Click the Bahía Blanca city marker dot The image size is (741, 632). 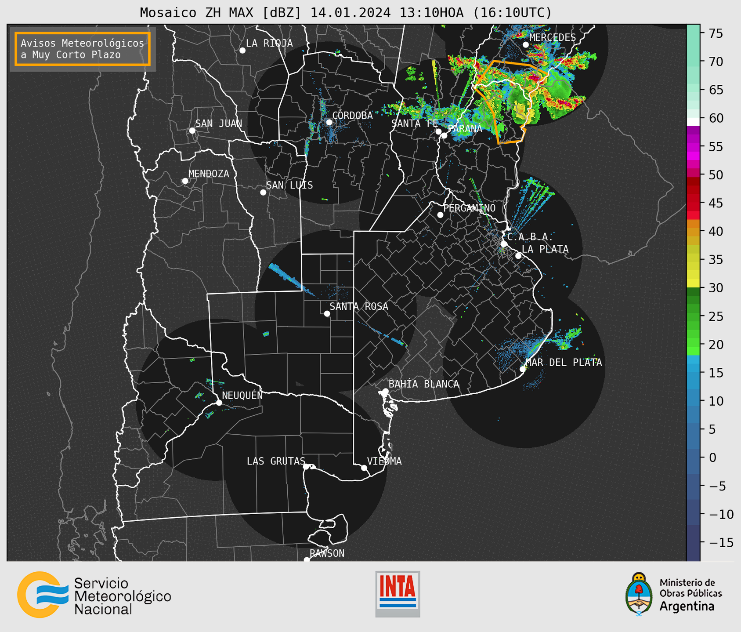[x=385, y=391]
